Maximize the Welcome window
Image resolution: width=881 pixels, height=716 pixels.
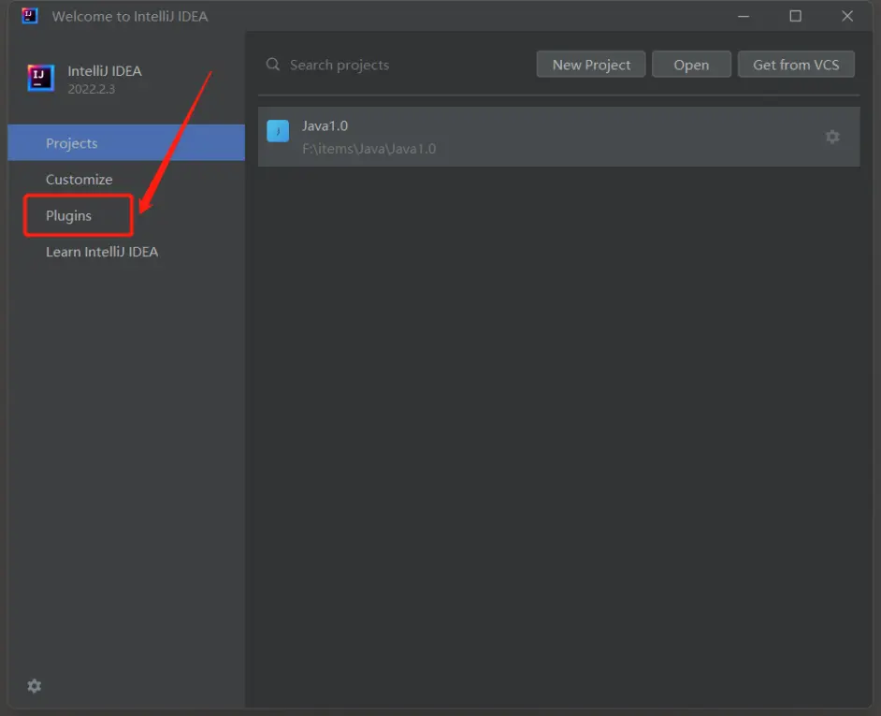tap(795, 16)
